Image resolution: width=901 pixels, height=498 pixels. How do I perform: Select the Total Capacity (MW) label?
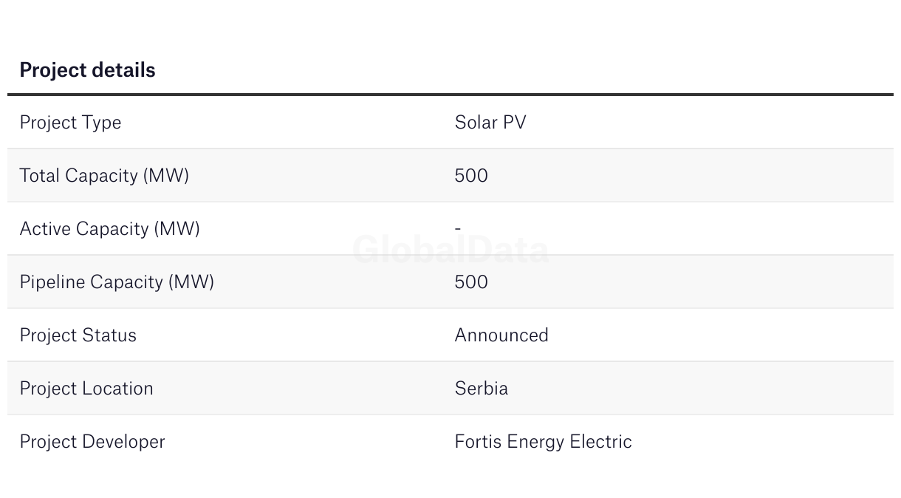coord(104,176)
